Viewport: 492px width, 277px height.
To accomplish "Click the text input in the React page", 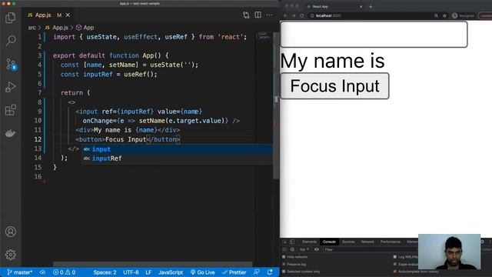I will pyautogui.click(x=374, y=34).
